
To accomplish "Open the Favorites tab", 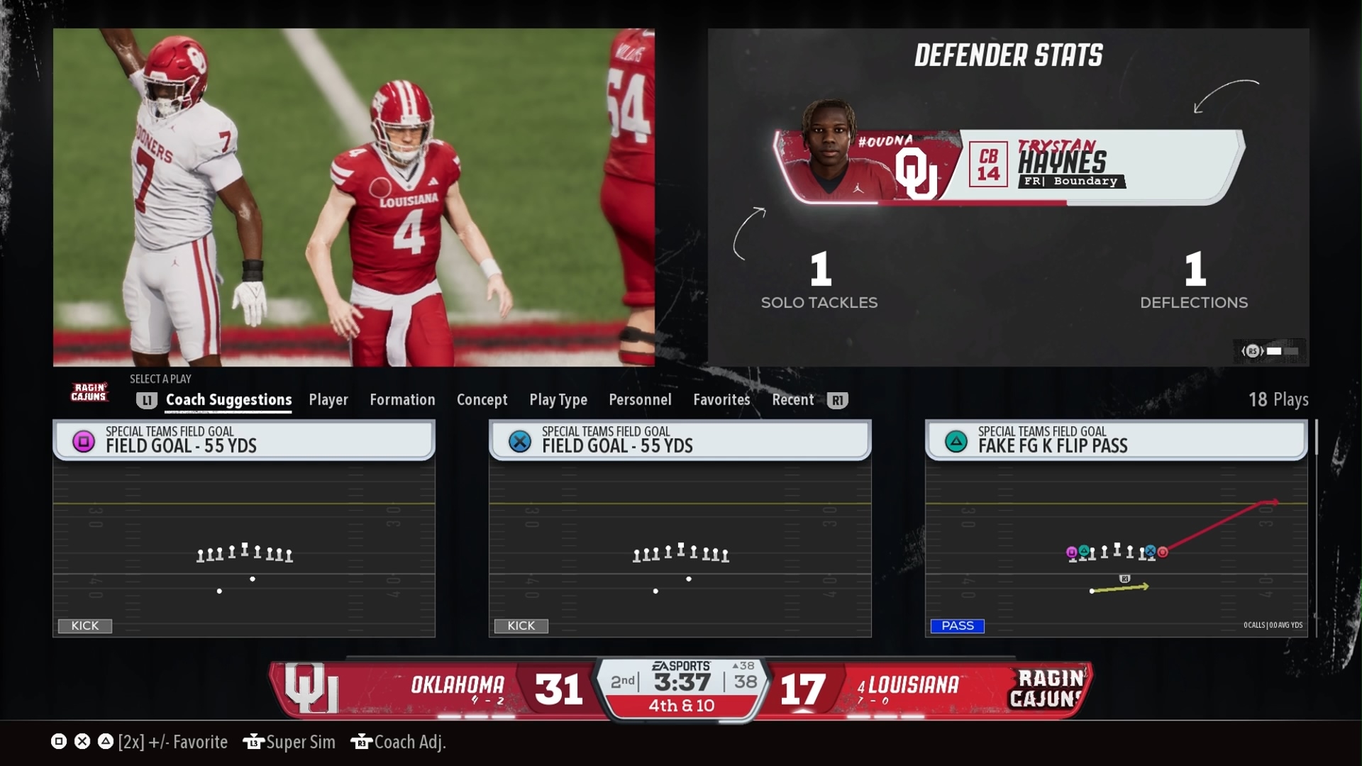I will pyautogui.click(x=721, y=400).
